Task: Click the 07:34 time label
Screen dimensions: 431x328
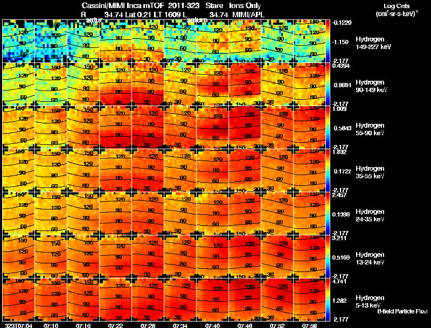Action: click(x=180, y=326)
